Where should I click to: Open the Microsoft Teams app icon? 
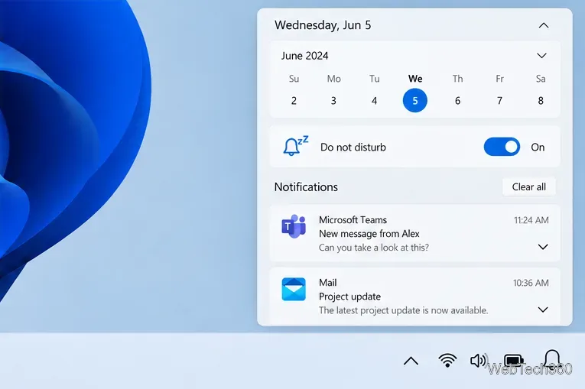point(294,226)
